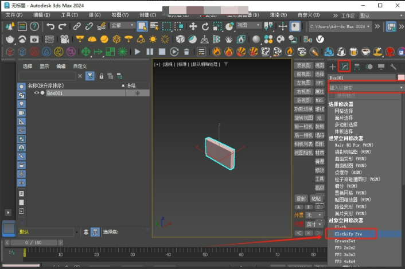
Task: Click the Undo arrow in toolbar
Action: pos(50,26)
